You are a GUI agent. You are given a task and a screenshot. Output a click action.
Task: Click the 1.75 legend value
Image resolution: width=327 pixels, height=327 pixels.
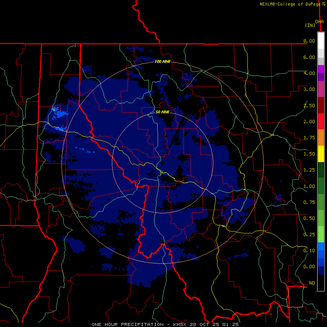pos(309,138)
